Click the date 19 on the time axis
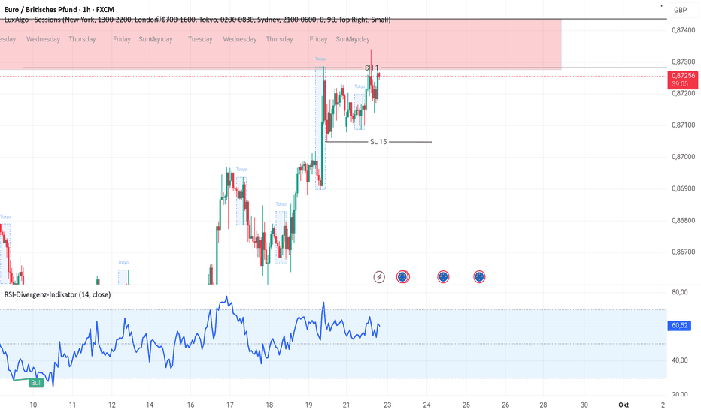701x413 pixels. tap(308, 405)
